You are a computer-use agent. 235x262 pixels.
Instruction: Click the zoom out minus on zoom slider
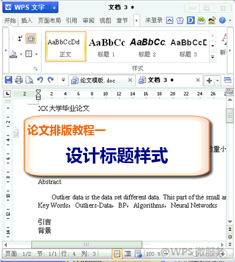click(x=166, y=253)
